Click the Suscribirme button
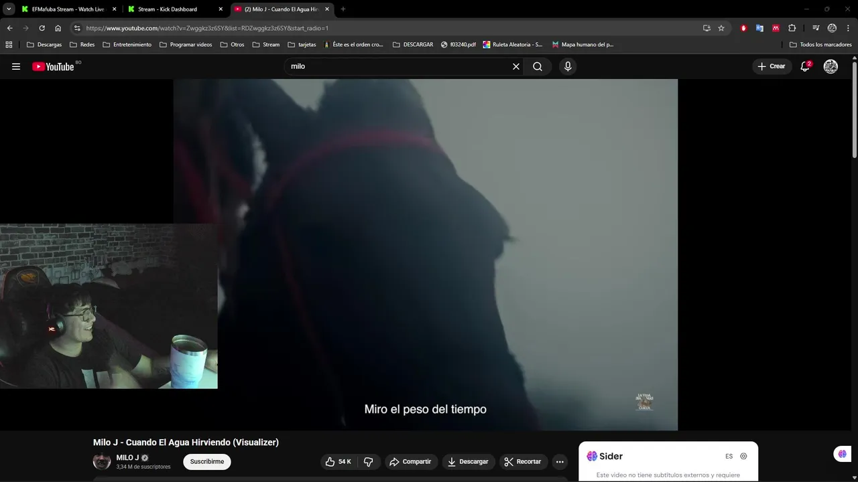The width and height of the screenshot is (858, 482). point(207,461)
